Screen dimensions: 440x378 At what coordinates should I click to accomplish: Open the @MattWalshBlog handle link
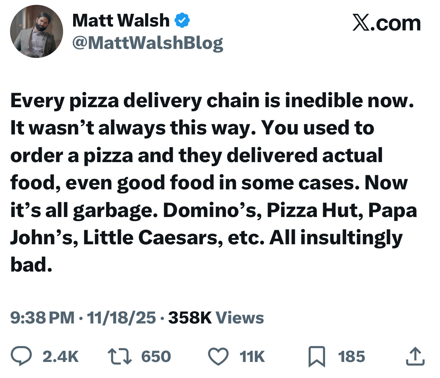click(147, 43)
